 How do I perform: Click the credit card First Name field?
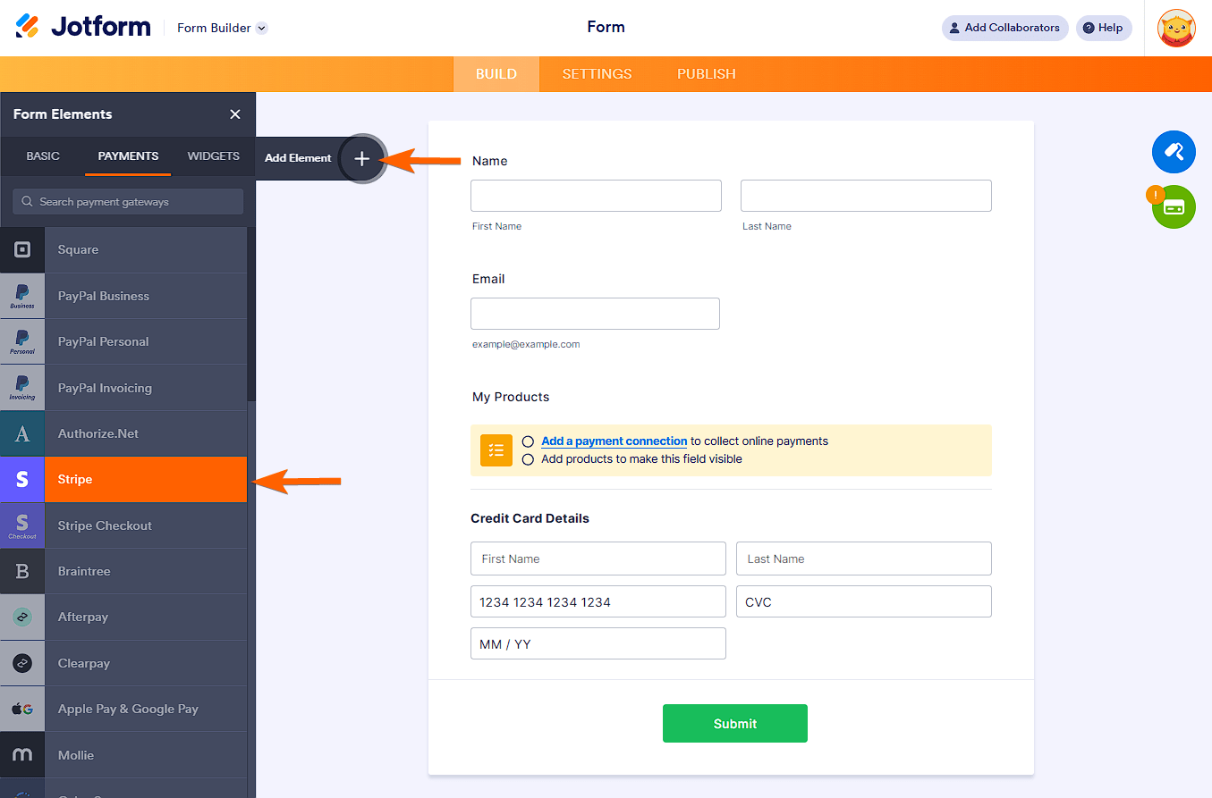[x=598, y=559]
